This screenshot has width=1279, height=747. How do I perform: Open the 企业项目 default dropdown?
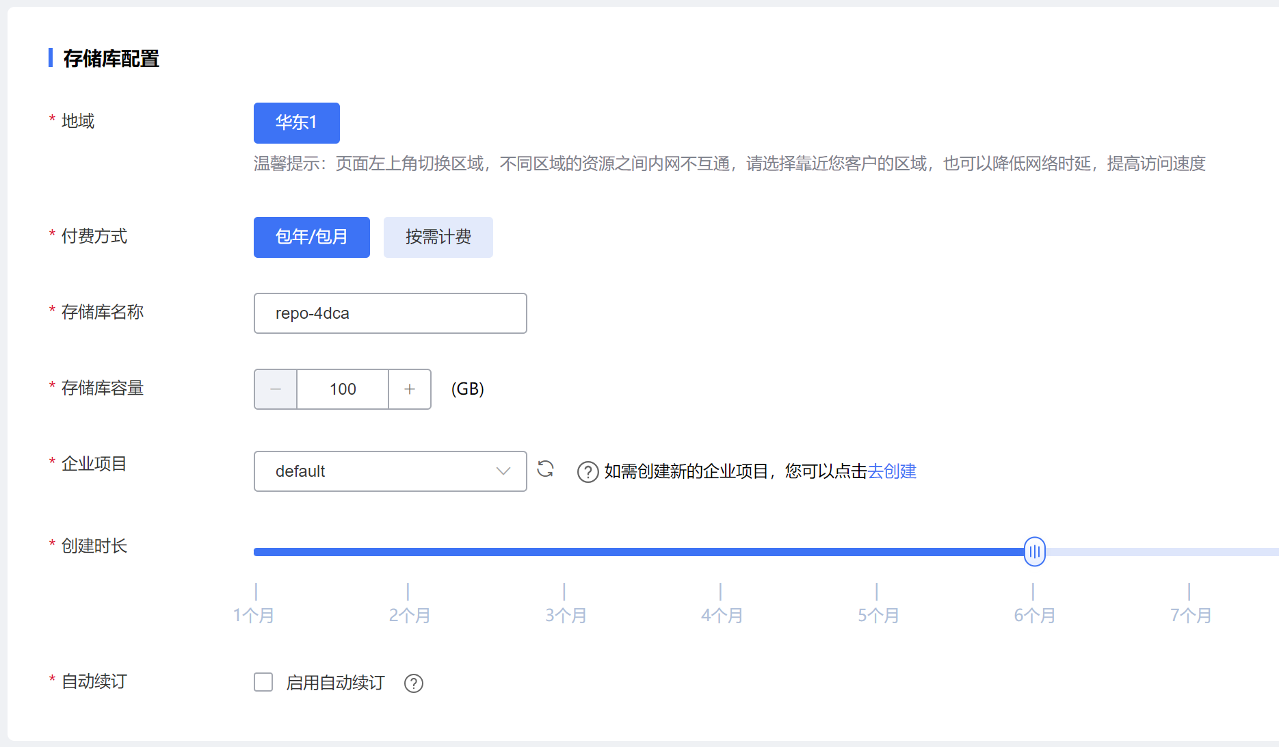[x=390, y=471]
